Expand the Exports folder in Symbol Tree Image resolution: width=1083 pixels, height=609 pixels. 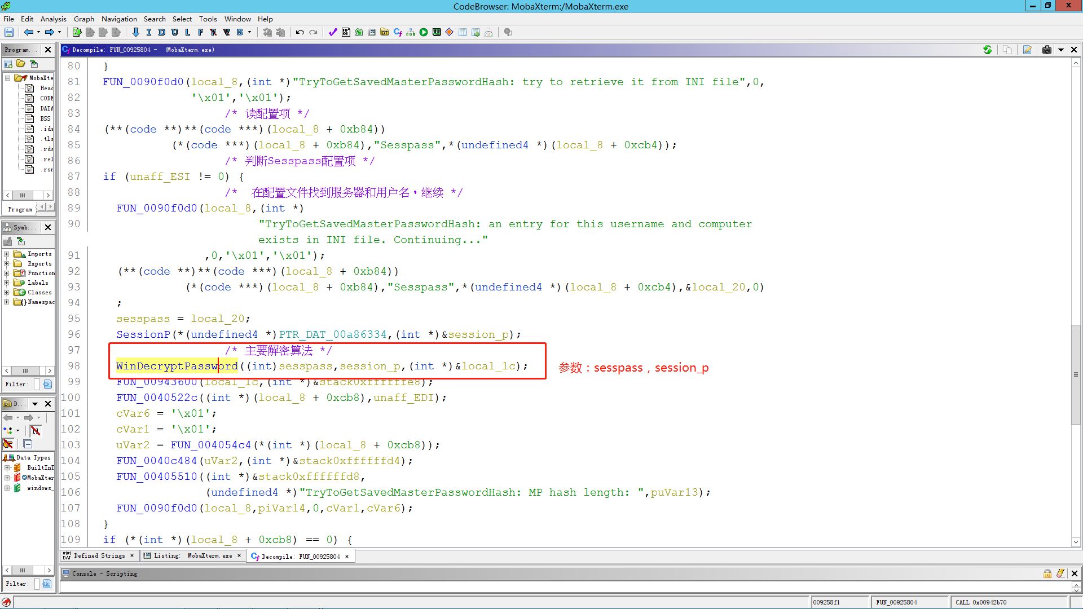7,264
